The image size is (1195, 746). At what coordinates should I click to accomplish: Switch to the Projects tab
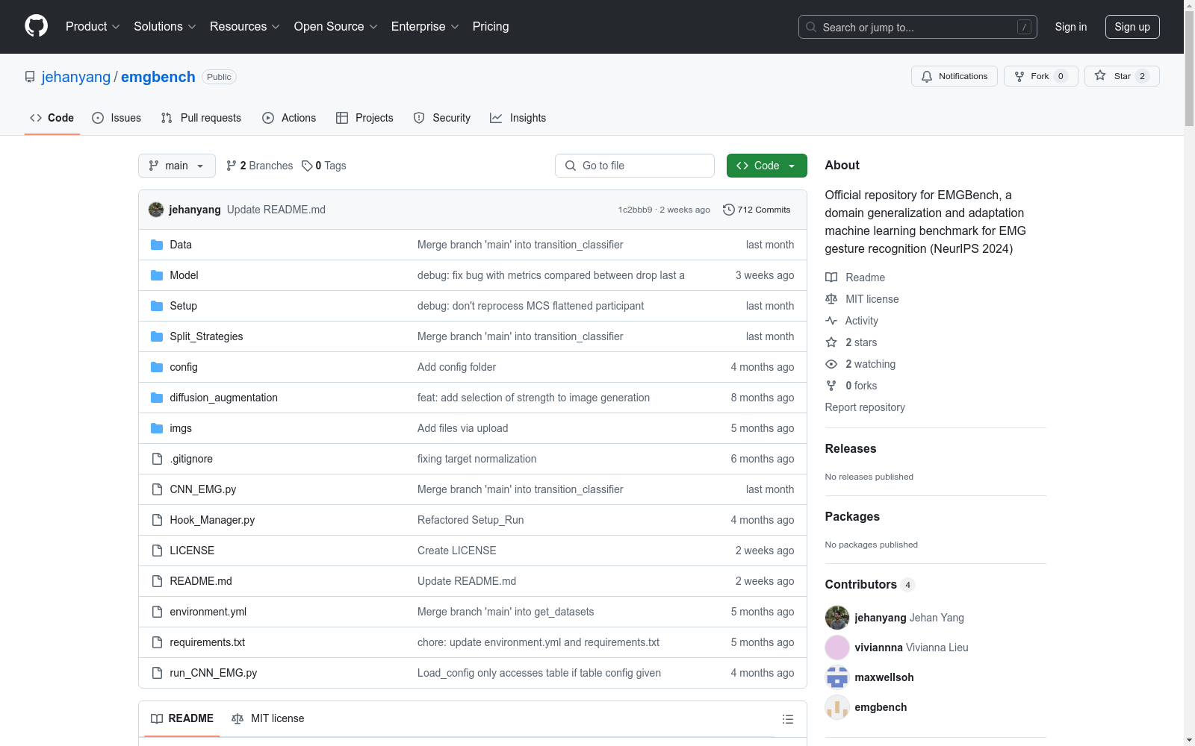364,118
